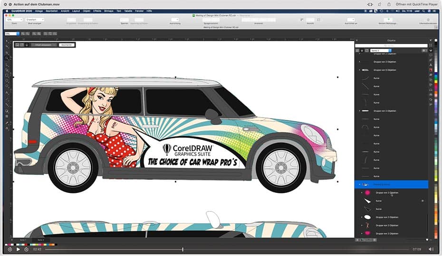Click the fit-to-window icon in Quick Look bar
The width and height of the screenshot is (442, 256).
(370, 4)
